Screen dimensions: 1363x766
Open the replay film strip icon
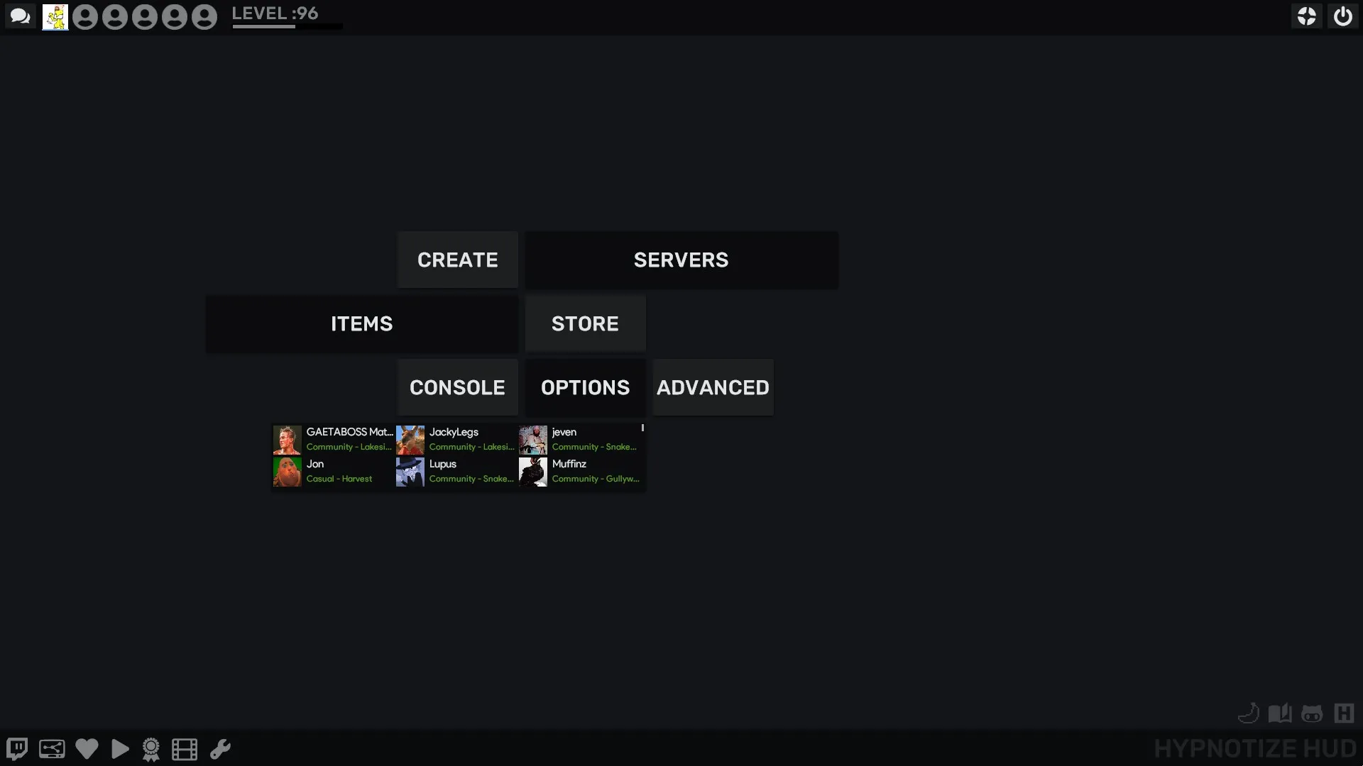185,749
